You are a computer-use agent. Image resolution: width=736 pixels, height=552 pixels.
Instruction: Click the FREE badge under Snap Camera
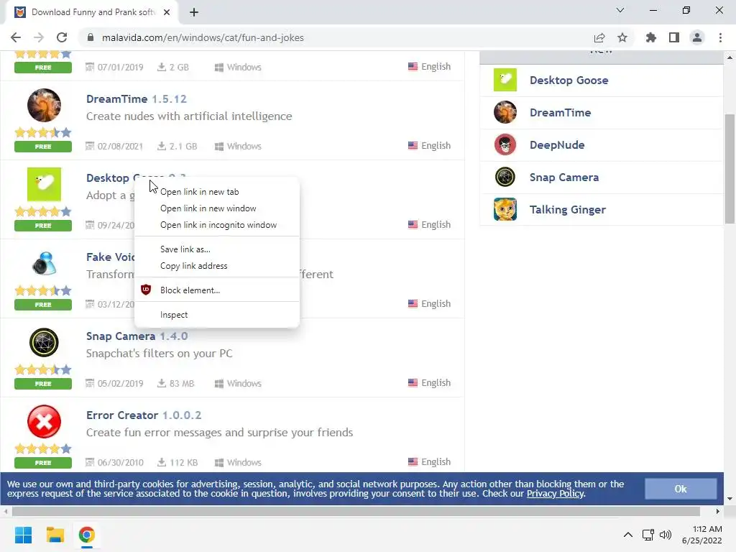(x=43, y=384)
